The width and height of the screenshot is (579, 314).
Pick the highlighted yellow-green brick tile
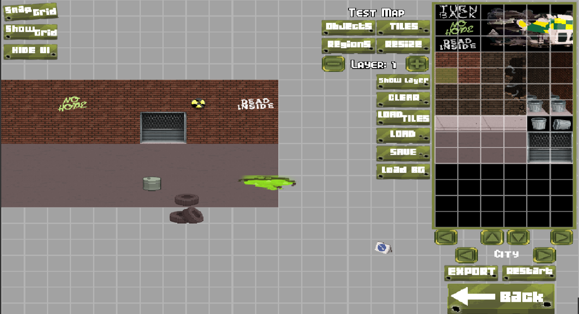pyautogui.click(x=446, y=76)
